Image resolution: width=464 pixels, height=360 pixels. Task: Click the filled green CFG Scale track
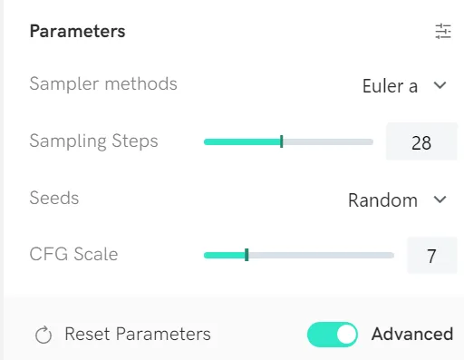tap(225, 256)
